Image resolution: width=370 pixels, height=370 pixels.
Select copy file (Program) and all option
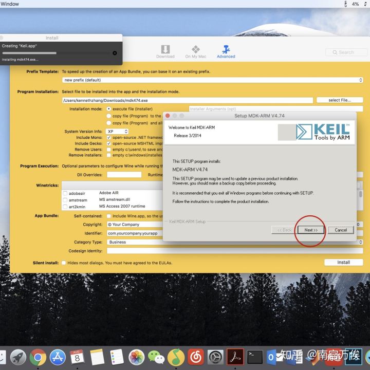click(109, 123)
